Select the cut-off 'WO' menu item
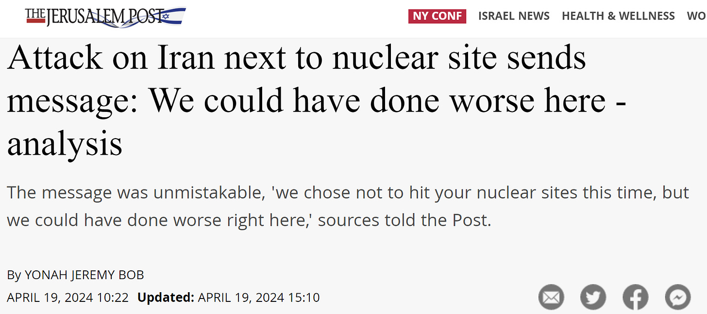The width and height of the screenshot is (707, 314). 697,16
